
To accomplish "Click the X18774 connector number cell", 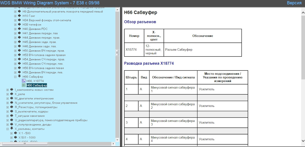I will click(134, 50).
